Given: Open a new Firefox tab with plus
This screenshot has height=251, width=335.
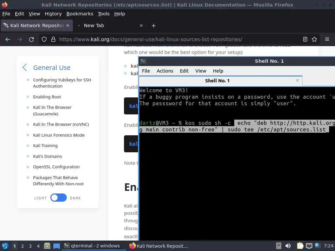Looking at the screenshot, I should pyautogui.click(x=154, y=25).
